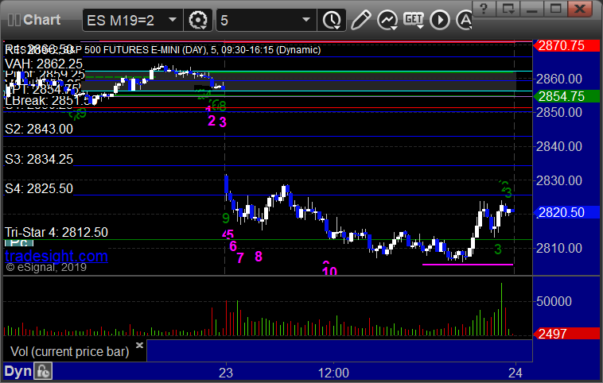Click the S4: 2825.50 level label
Screen dimensions: 603x383
pos(39,188)
